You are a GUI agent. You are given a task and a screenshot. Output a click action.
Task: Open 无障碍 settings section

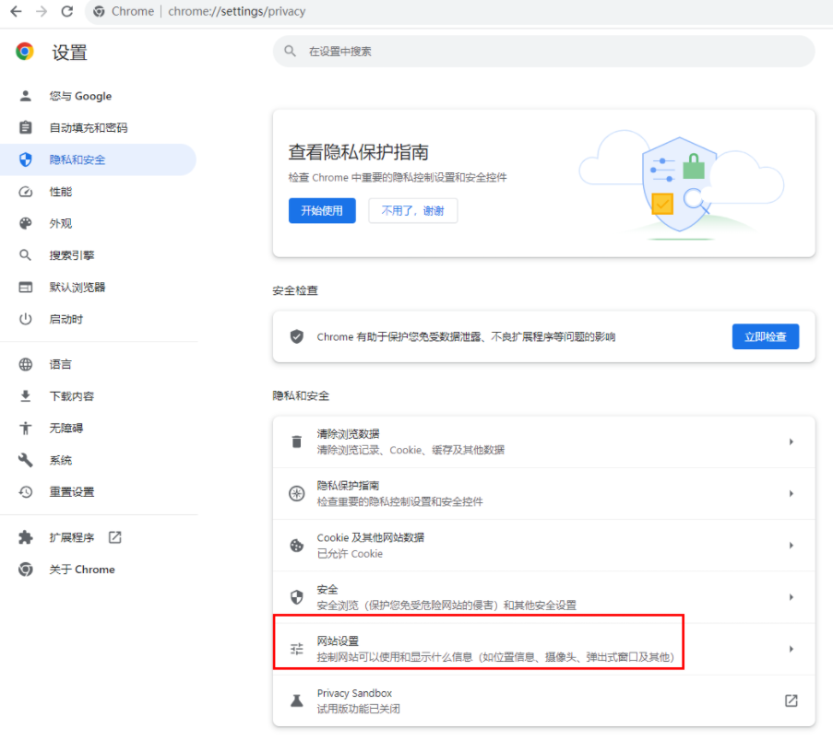99,428
